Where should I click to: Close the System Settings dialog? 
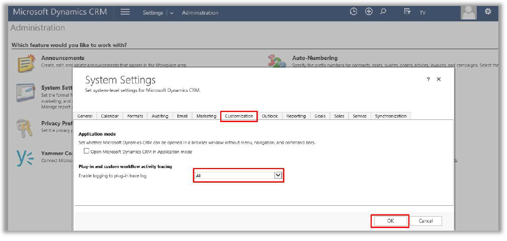point(439,79)
